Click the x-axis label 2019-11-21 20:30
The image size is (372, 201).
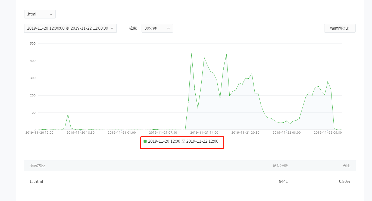pos(245,133)
